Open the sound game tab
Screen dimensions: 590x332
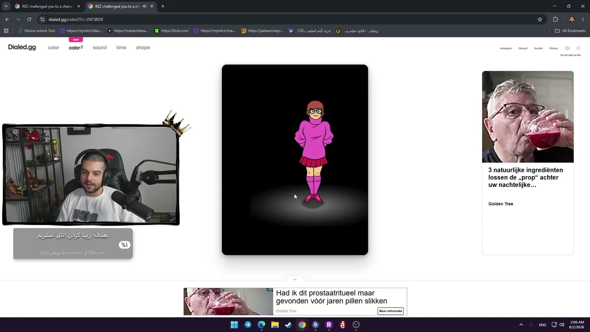(100, 47)
